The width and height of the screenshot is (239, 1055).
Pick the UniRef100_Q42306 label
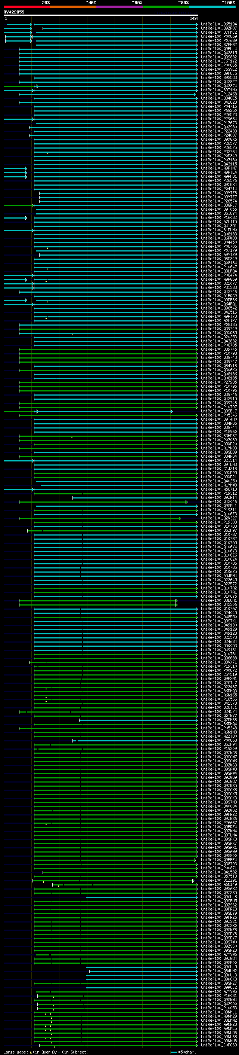(219, 604)
